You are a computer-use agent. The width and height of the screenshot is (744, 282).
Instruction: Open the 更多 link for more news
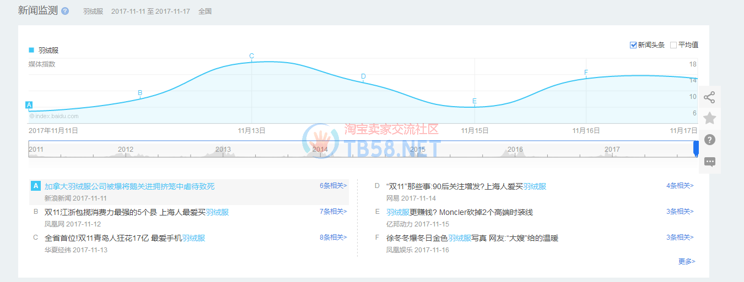coord(686,262)
